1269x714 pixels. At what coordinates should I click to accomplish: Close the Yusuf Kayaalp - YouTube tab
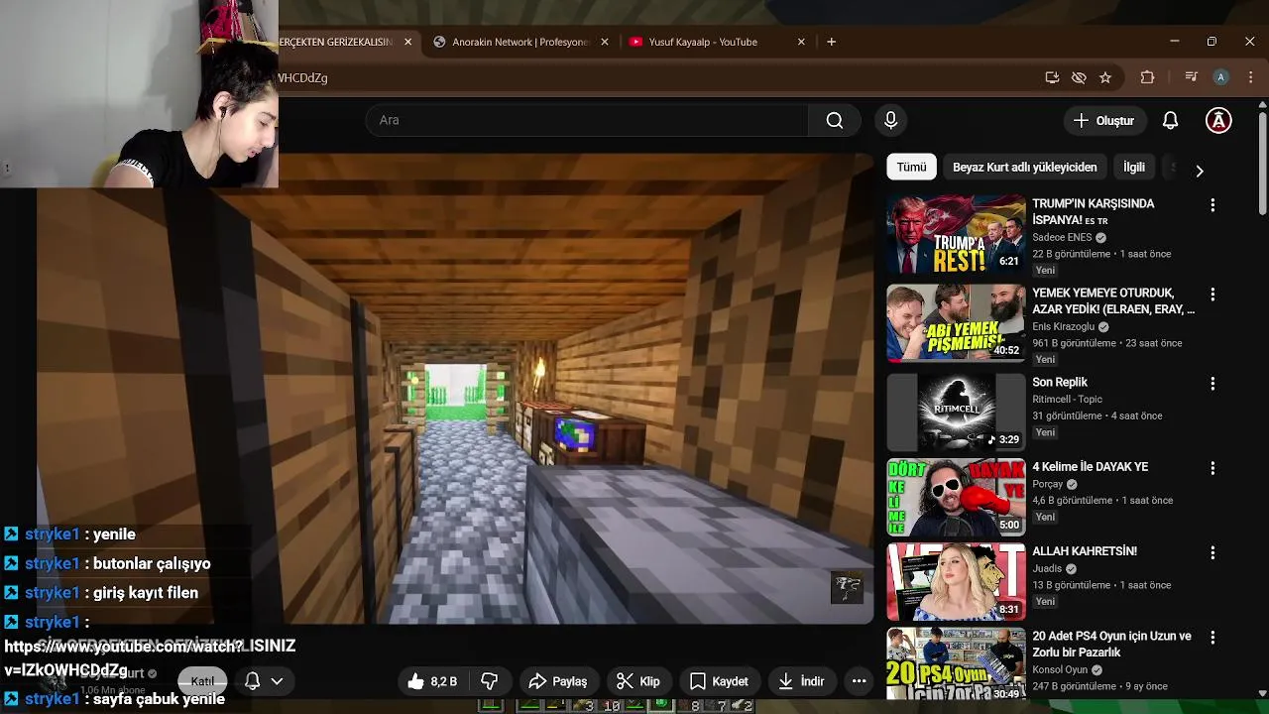(801, 42)
